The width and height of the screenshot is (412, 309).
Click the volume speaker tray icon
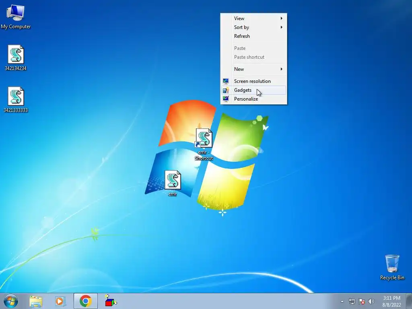point(371,301)
